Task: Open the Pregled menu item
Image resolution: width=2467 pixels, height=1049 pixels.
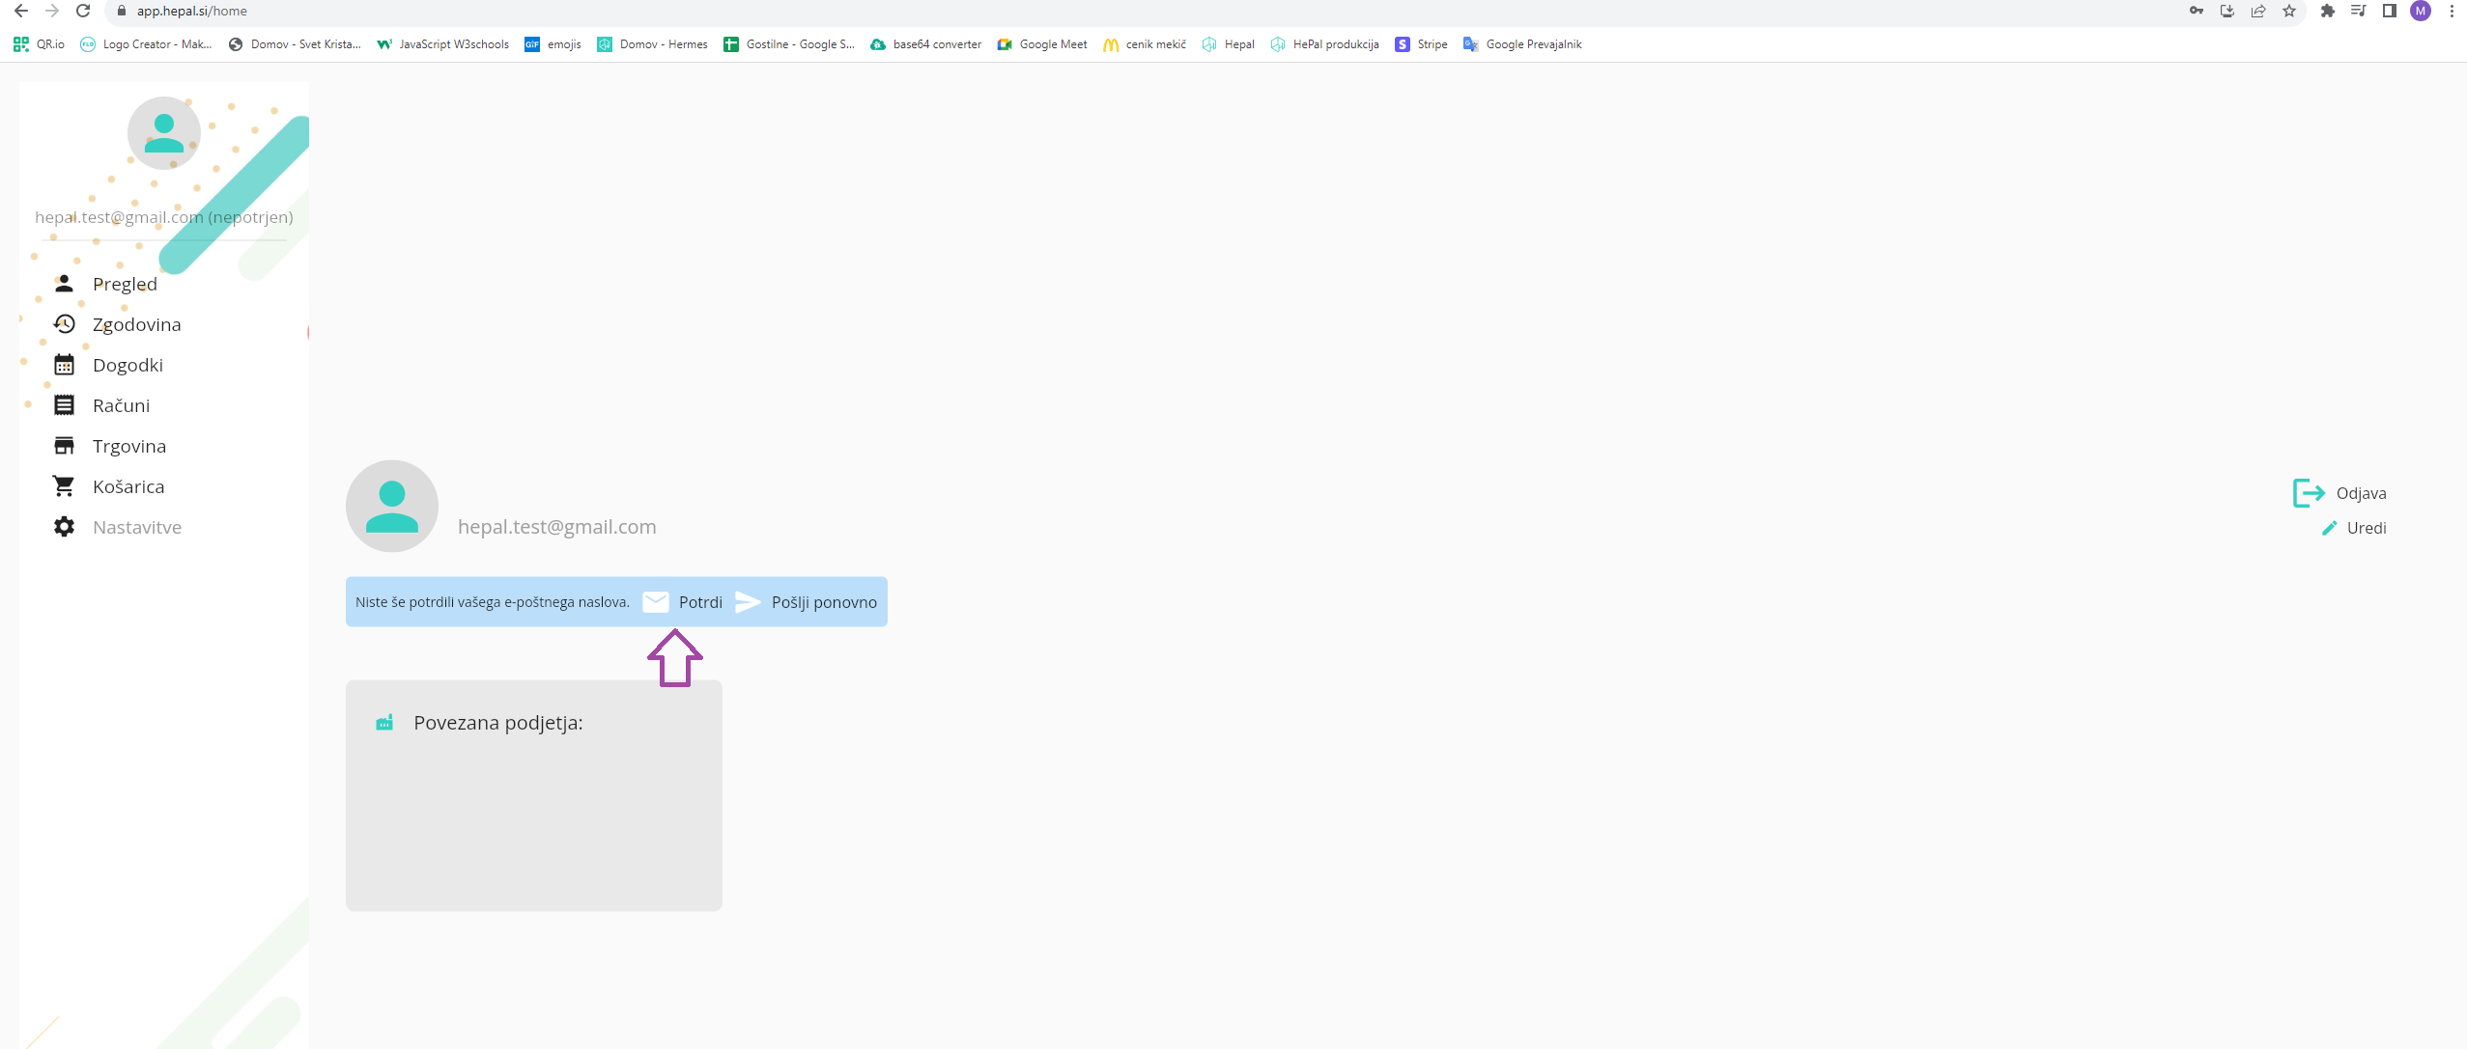Action: 125,284
